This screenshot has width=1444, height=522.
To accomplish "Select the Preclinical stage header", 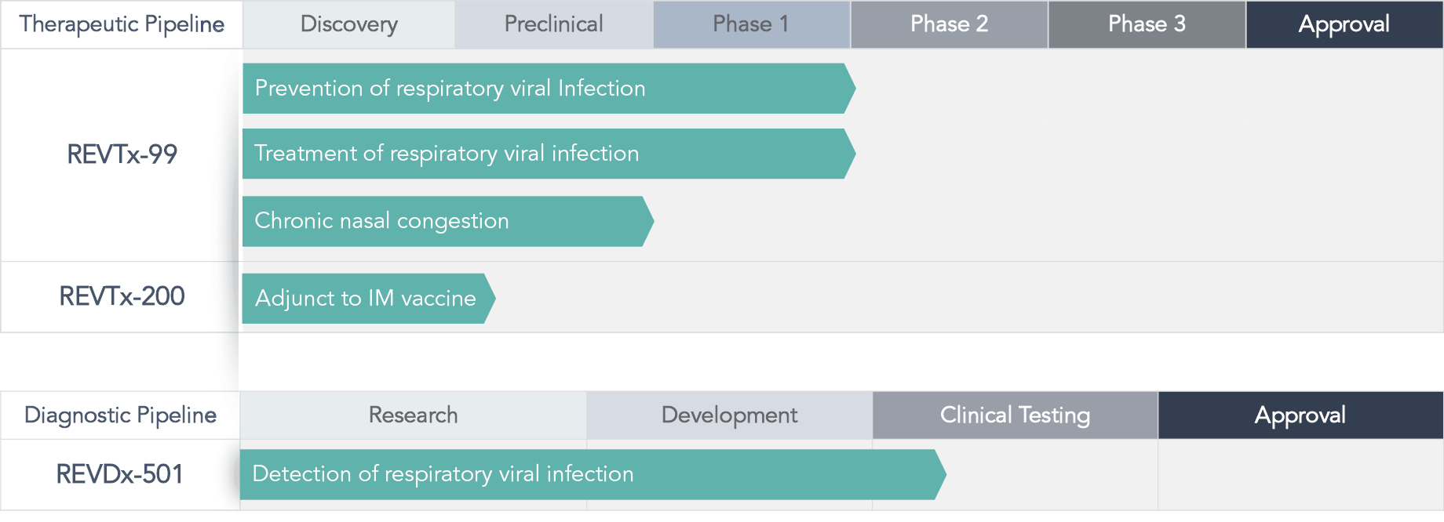I will tap(554, 24).
